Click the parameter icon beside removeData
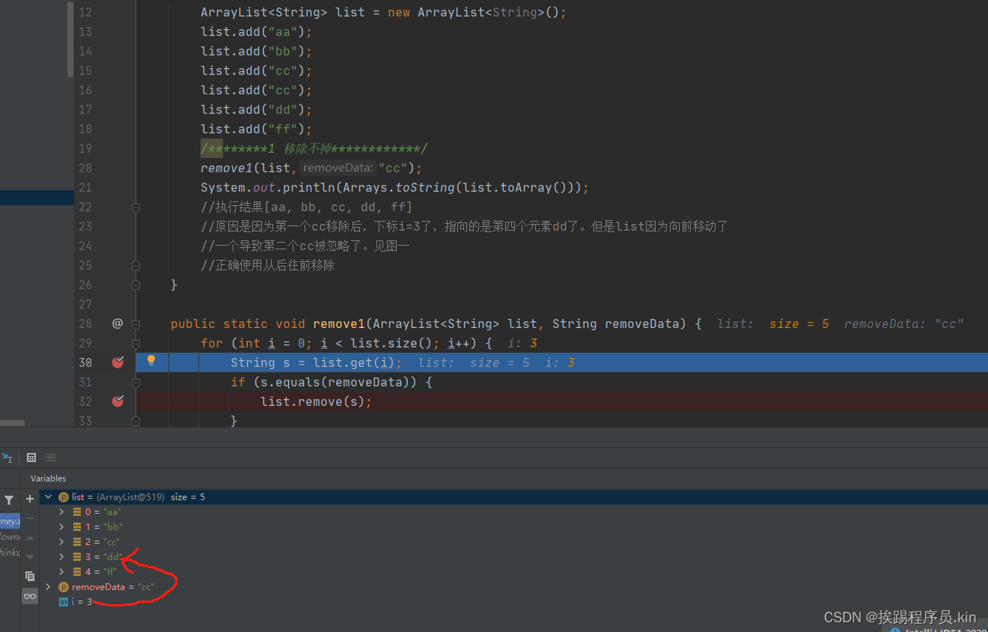The width and height of the screenshot is (988, 632). pyautogui.click(x=64, y=587)
